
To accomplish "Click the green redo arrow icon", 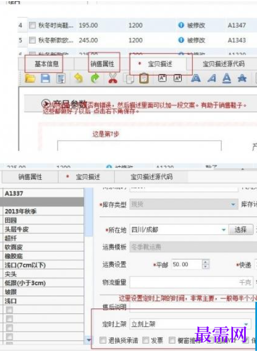I will tap(95, 79).
